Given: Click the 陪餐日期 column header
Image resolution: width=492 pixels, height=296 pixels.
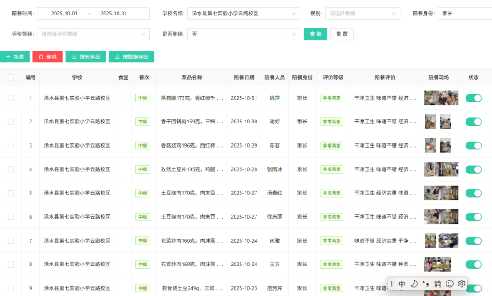Looking at the screenshot, I should coord(244,77).
